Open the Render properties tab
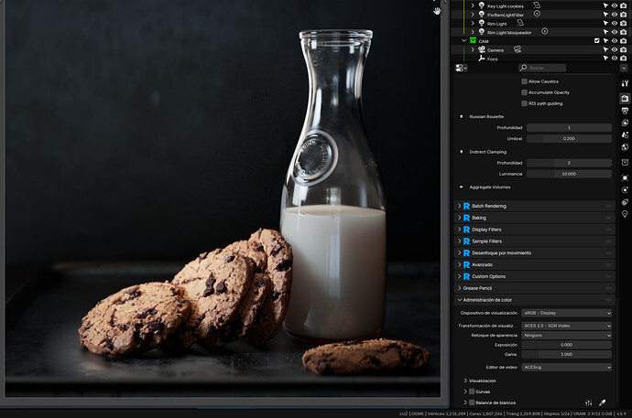Viewport: 632px width, 418px height. click(x=625, y=99)
